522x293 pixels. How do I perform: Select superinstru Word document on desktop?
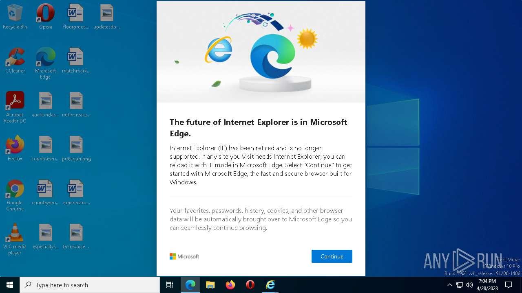[76, 192]
